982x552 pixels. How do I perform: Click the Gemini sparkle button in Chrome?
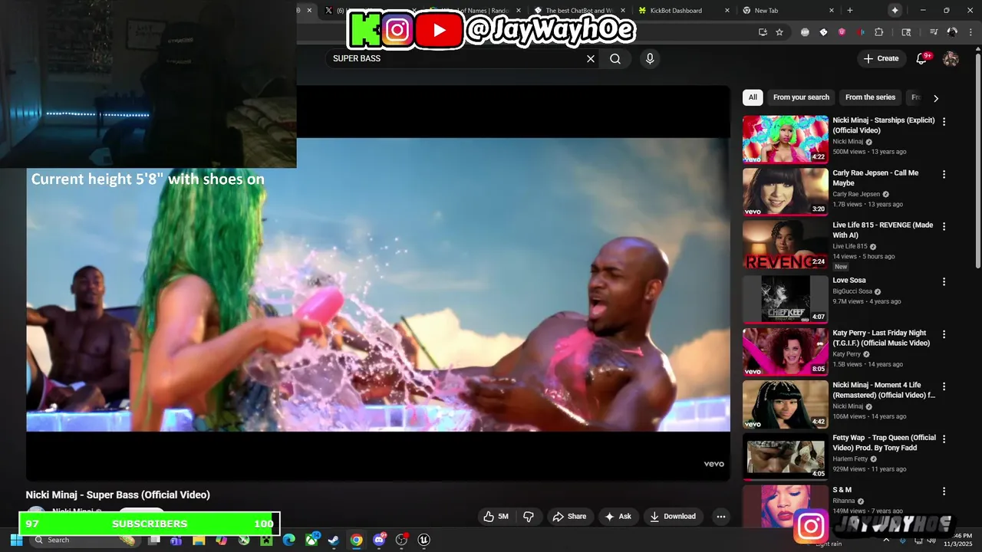tap(895, 10)
